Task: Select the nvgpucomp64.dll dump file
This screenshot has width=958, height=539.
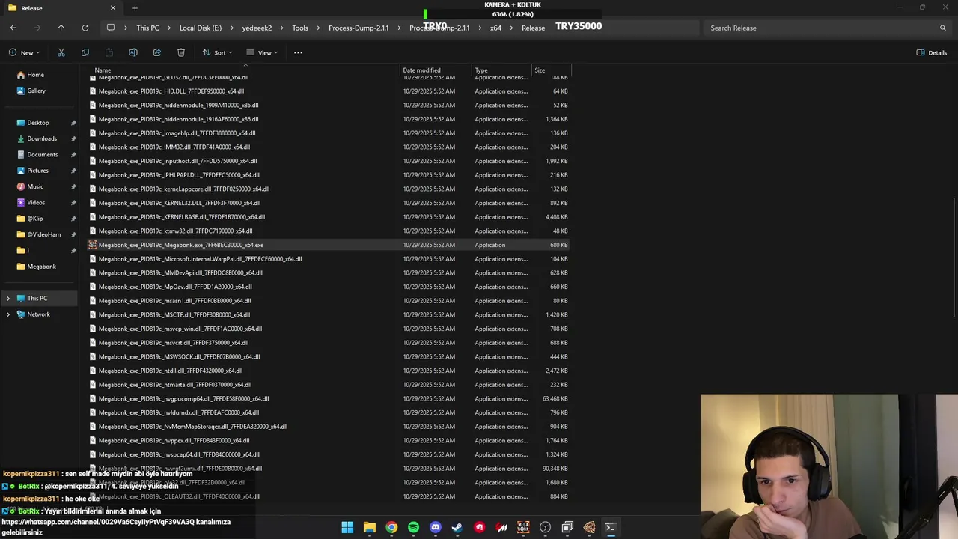Action: click(329, 398)
